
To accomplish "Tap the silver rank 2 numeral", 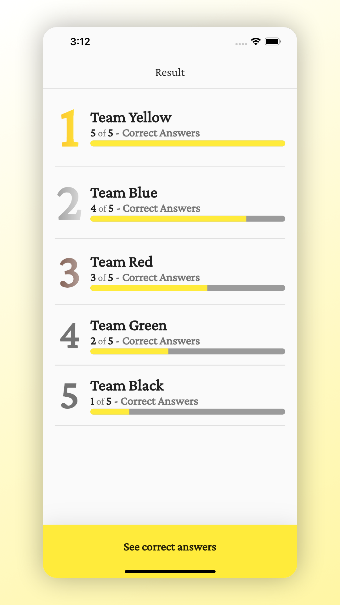I will [70, 204].
